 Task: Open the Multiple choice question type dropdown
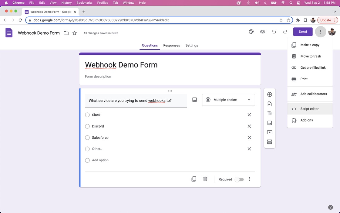tap(228, 100)
